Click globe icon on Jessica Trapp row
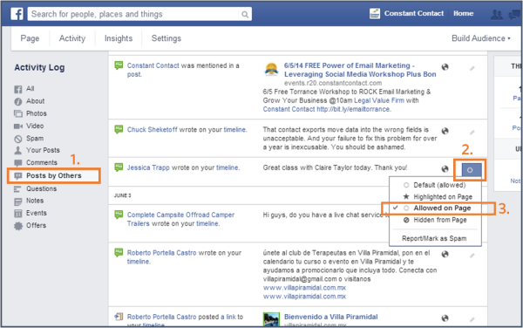Screen dimensions: 523x328 tap(445, 169)
